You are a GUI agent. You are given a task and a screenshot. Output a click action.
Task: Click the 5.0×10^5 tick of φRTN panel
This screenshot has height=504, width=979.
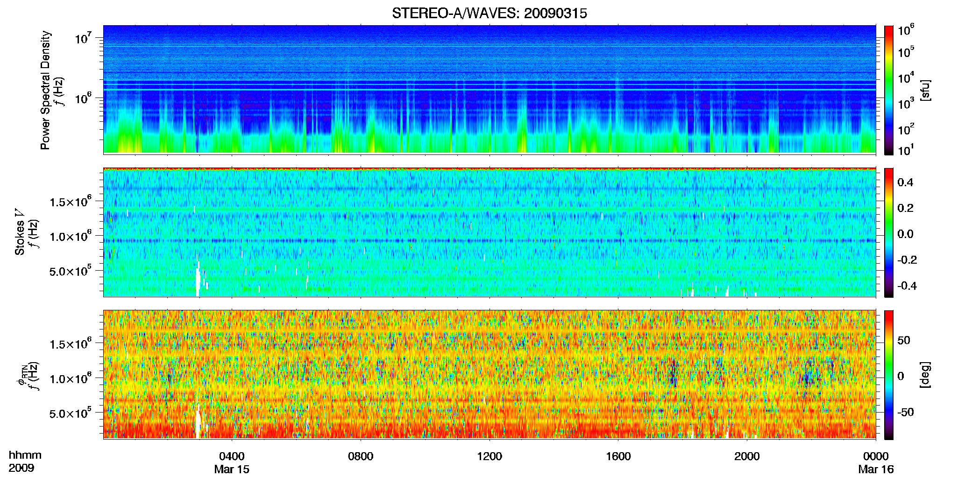[70, 413]
